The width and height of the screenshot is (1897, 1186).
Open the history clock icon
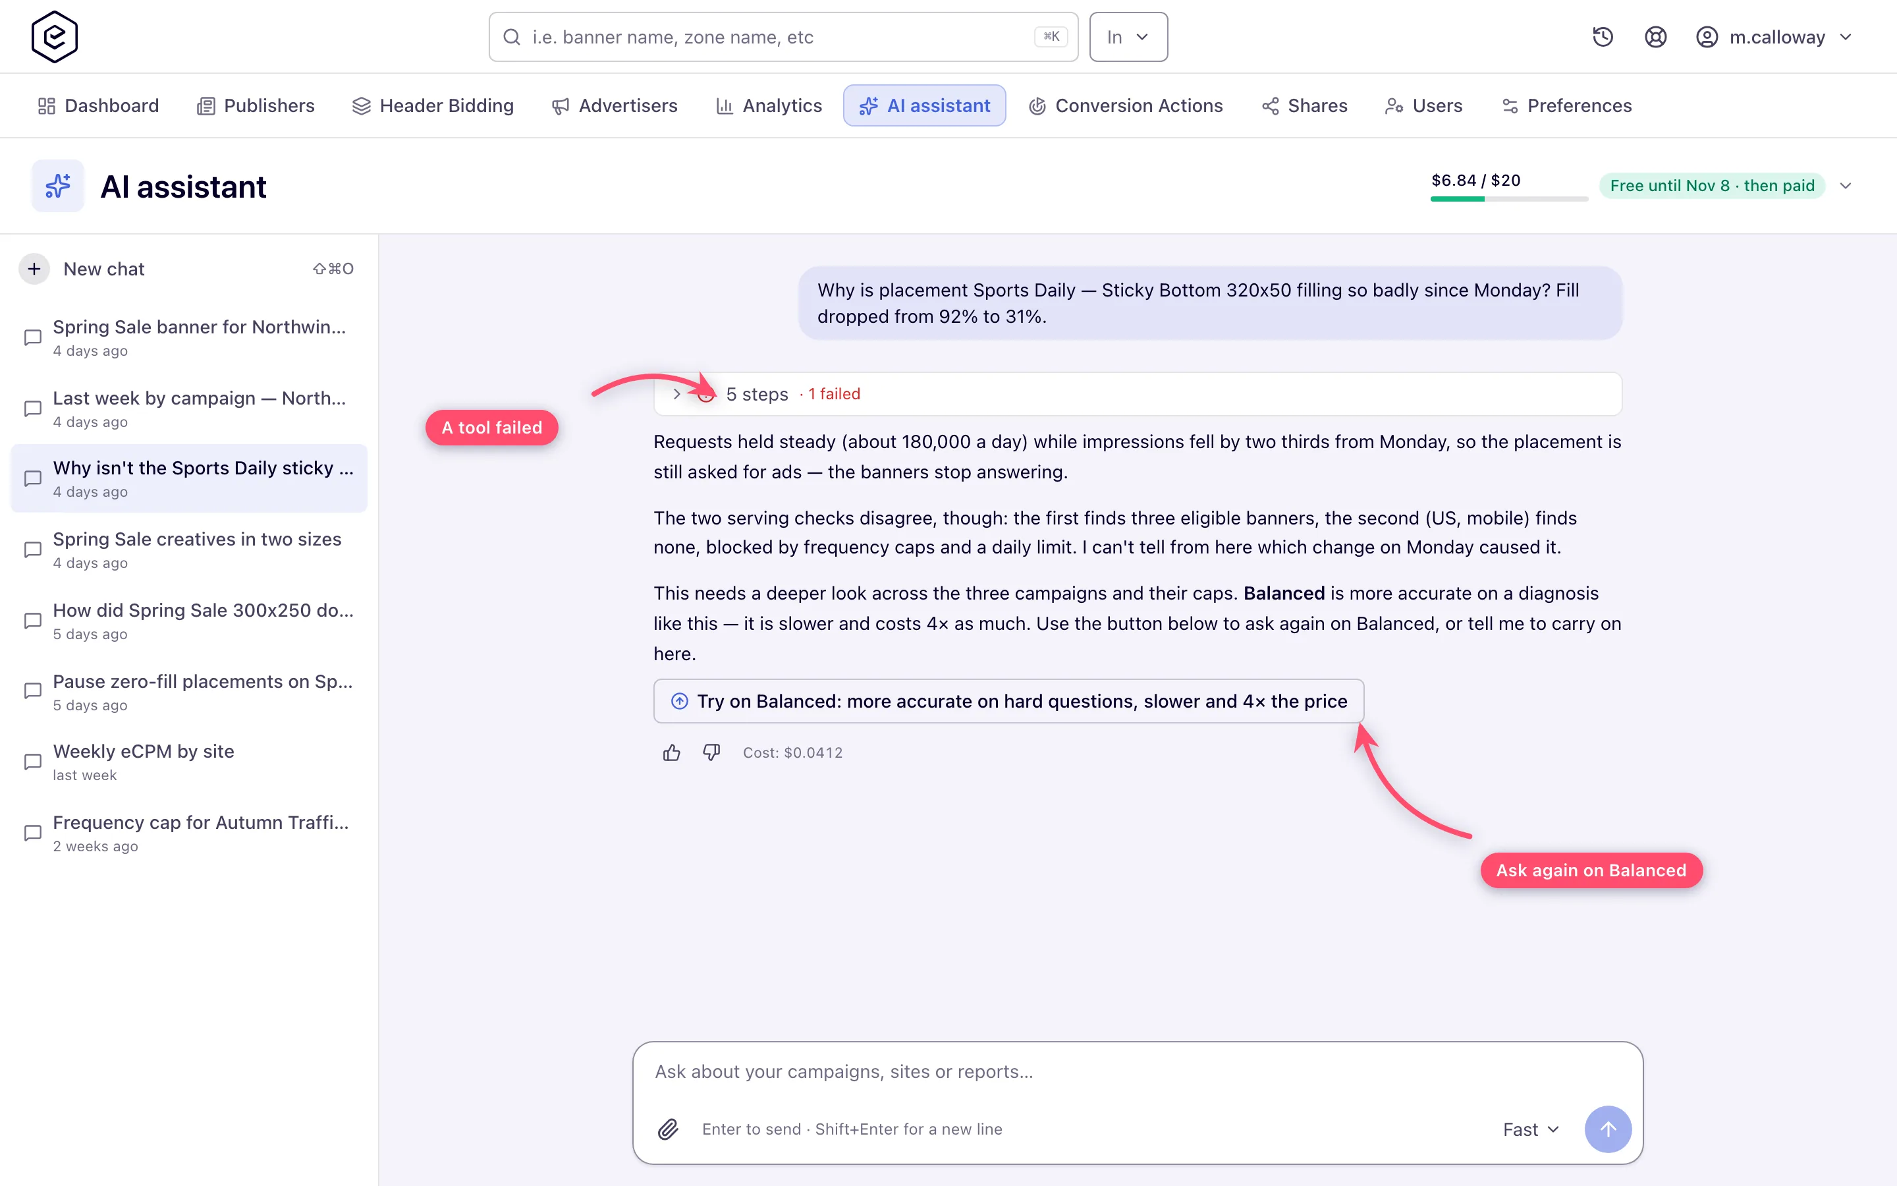click(1603, 37)
